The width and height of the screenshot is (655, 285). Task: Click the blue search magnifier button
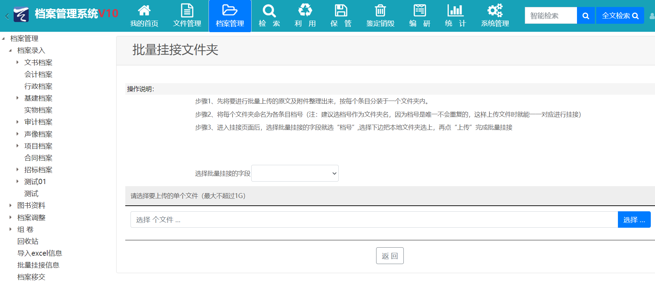[585, 16]
